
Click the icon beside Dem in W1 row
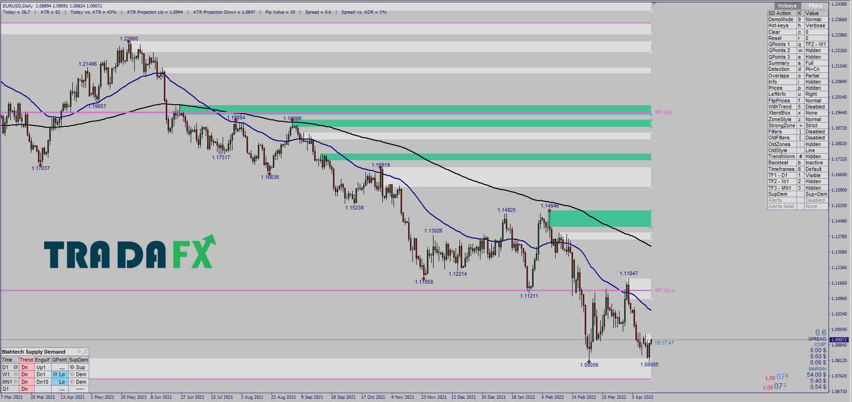point(72,374)
